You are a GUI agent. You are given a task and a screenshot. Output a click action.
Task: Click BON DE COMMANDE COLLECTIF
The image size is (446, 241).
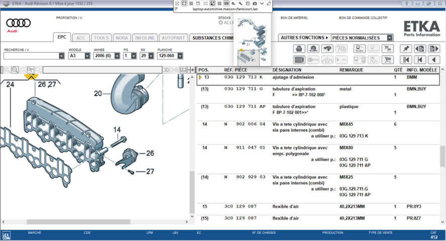pyautogui.click(x=363, y=18)
